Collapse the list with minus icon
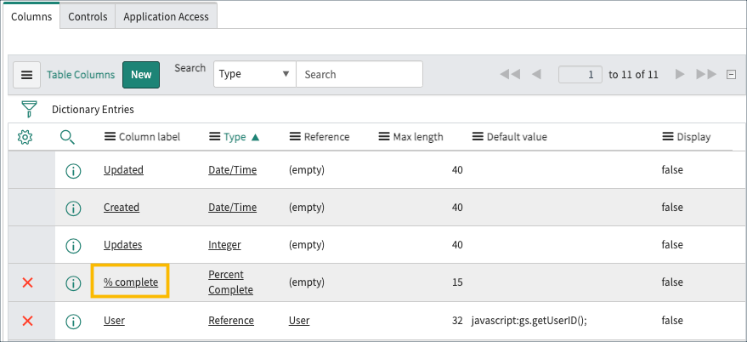Image resolution: width=747 pixels, height=342 pixels. [731, 75]
